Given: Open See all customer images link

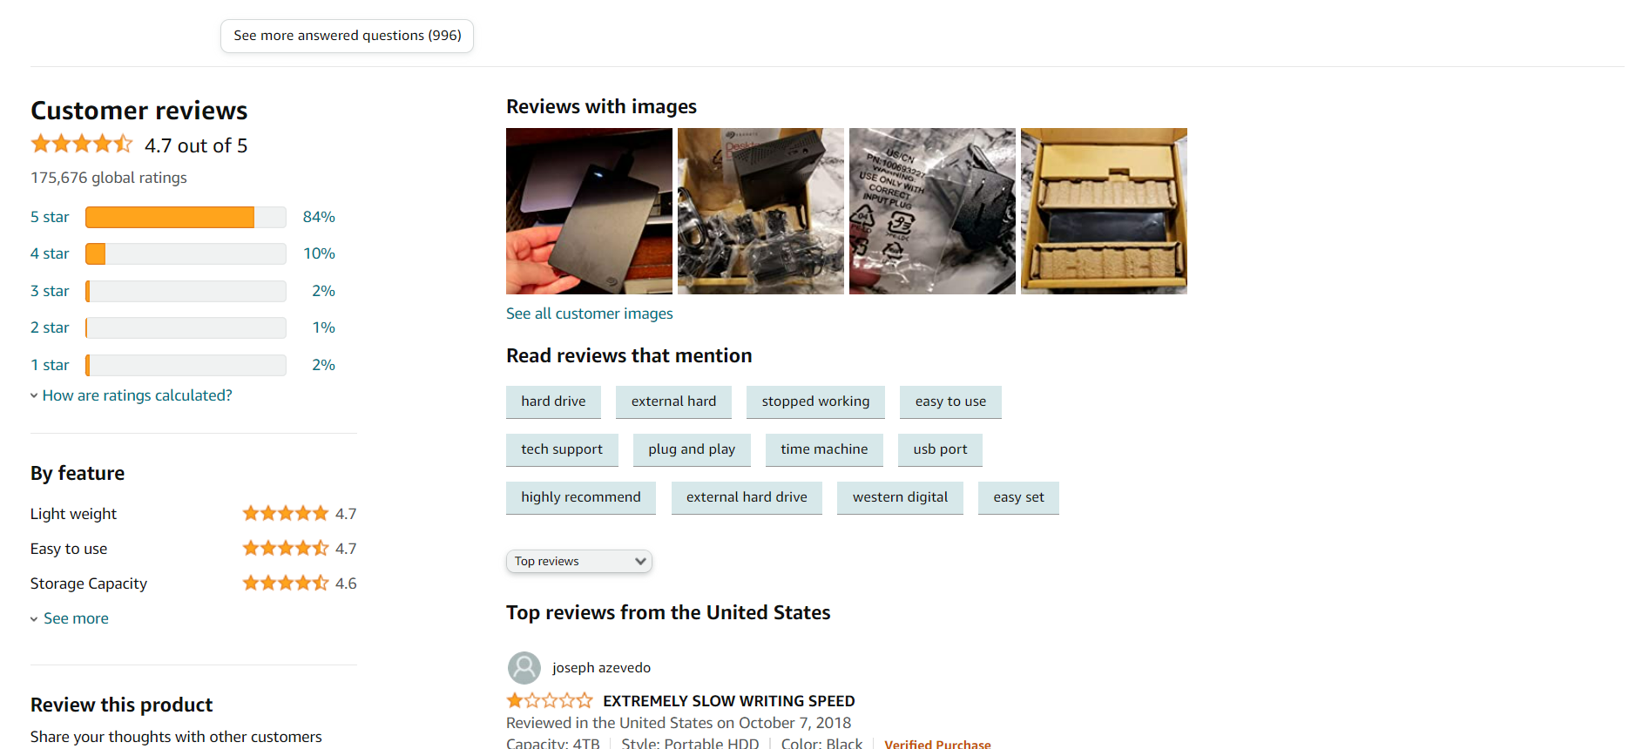Looking at the screenshot, I should pyautogui.click(x=590, y=314).
